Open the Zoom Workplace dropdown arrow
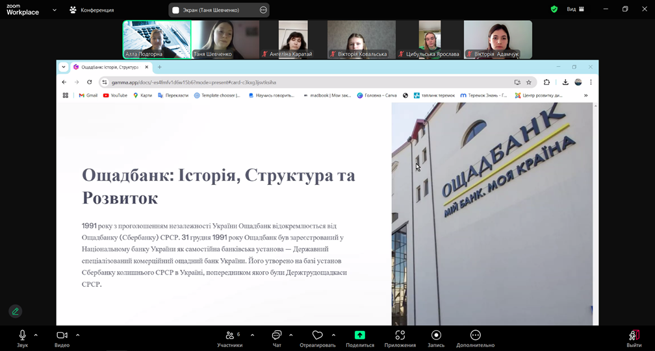This screenshot has height=351, width=655. [55, 10]
